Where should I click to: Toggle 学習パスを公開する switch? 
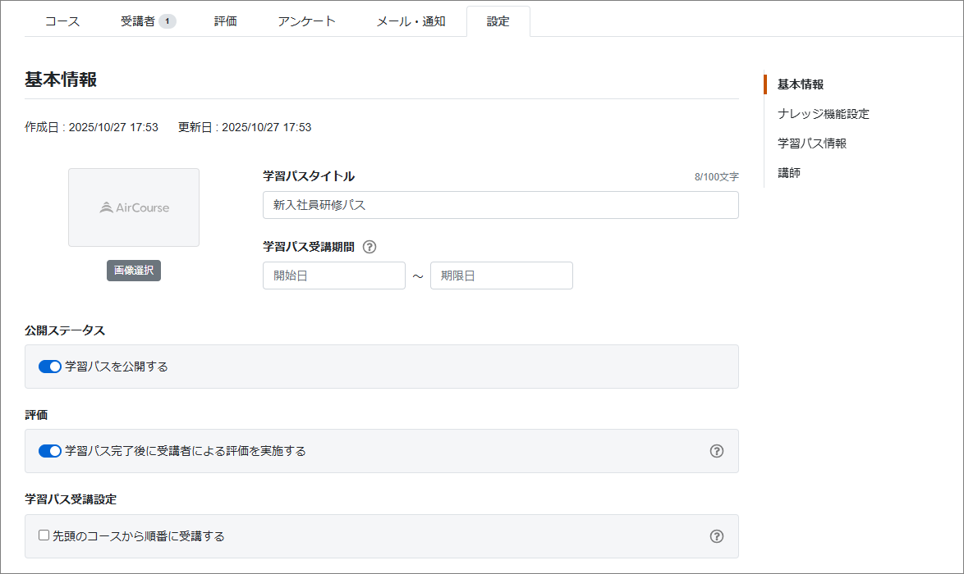click(50, 367)
